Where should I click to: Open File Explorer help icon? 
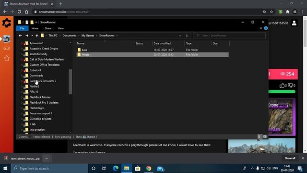click(x=266, y=28)
